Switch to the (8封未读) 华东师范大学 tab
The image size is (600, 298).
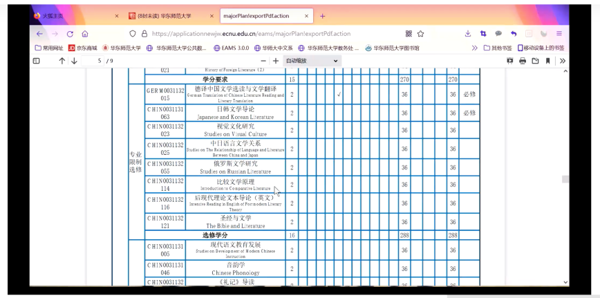(165, 15)
